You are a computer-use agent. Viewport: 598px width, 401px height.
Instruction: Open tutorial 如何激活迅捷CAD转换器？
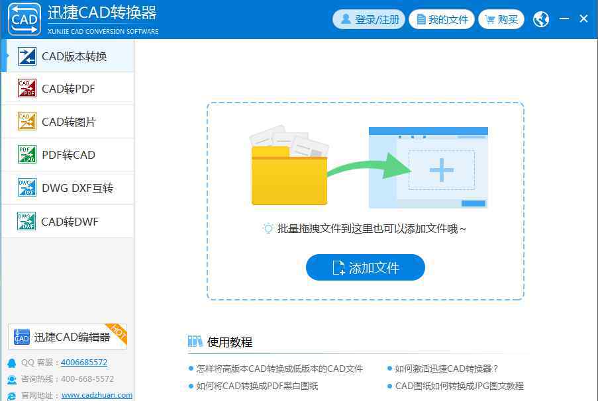(446, 369)
